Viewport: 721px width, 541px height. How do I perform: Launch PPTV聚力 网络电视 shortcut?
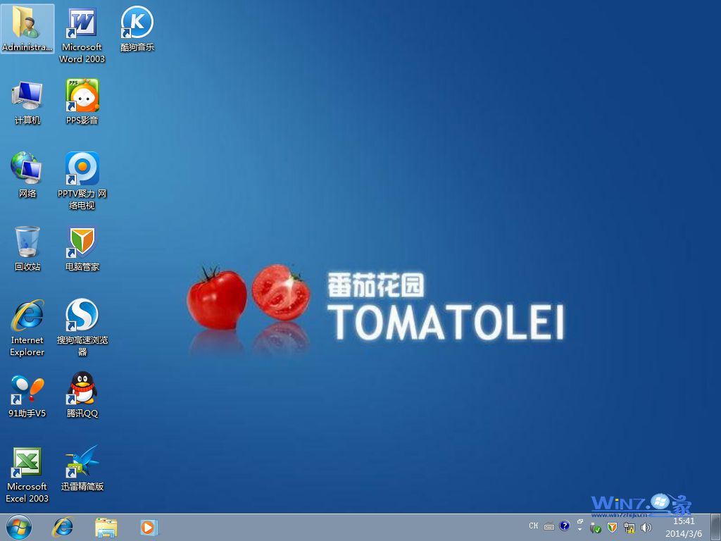tap(82, 181)
